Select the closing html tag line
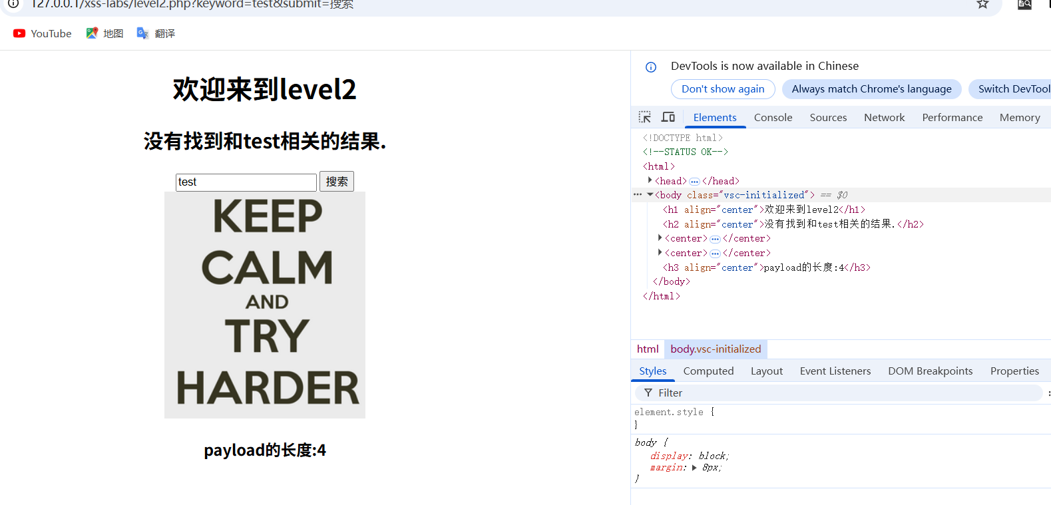The height and width of the screenshot is (505, 1051). (x=662, y=297)
